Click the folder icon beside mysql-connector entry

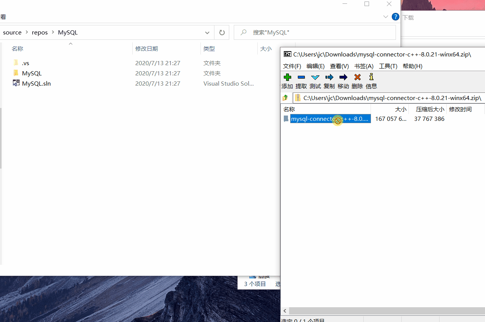[286, 119]
